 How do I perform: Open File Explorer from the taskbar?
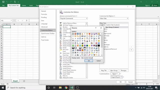(60, 88)
